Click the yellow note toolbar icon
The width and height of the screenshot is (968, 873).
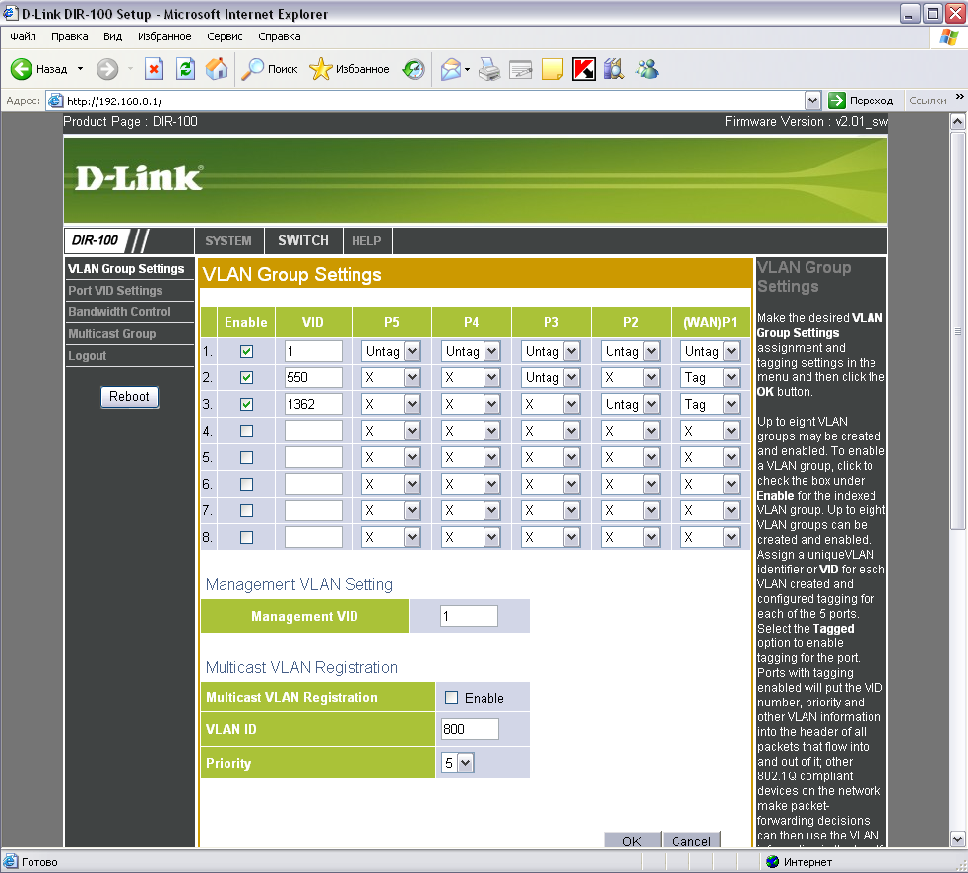coord(551,69)
